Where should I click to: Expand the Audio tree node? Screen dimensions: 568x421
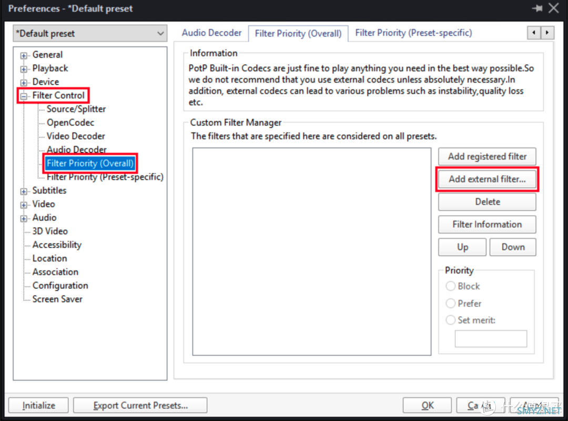coord(24,219)
